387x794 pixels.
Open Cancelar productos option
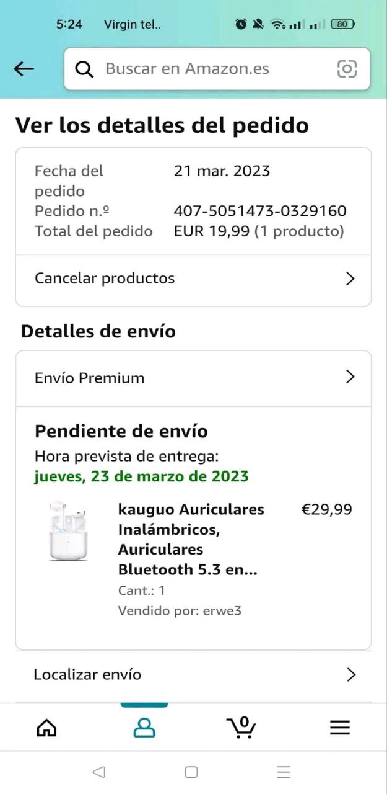click(x=193, y=279)
